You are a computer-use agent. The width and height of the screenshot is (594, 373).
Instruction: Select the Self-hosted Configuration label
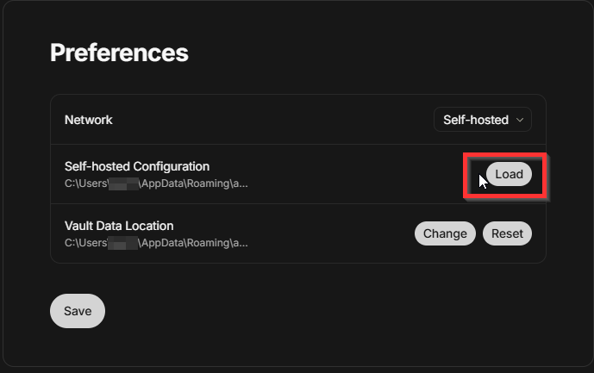point(137,166)
